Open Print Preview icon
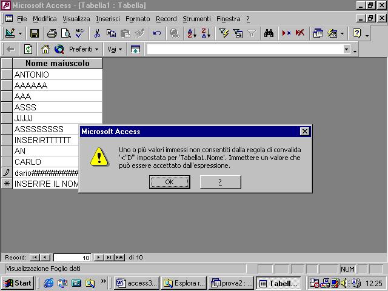 pyautogui.click(x=66, y=33)
